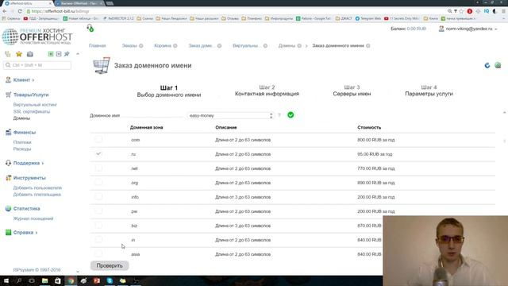Viewport: 508px width, 286px height.
Task: Open the favorites star icon in sidebar
Action: point(19,54)
